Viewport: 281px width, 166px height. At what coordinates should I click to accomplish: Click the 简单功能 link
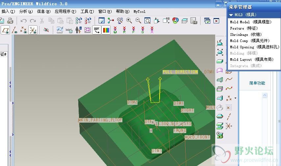coord(257,83)
